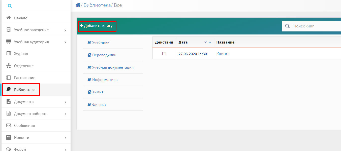Click the book icon beside Информатика

89,80
